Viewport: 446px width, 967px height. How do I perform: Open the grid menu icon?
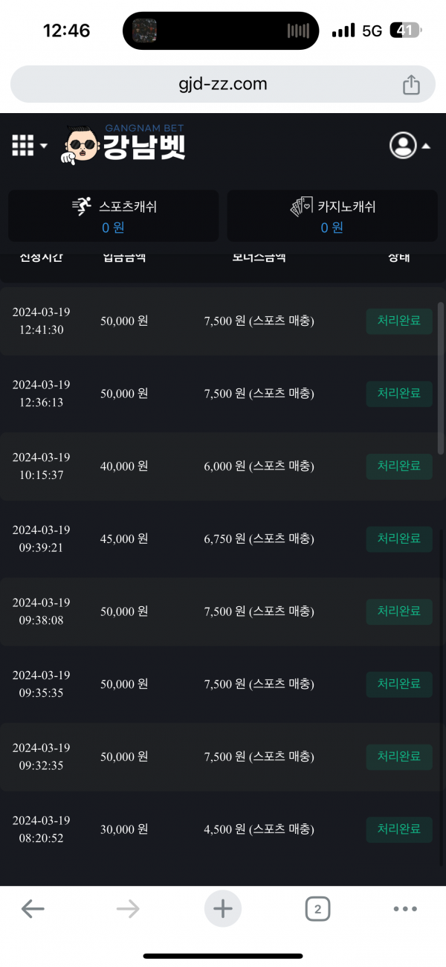(23, 145)
